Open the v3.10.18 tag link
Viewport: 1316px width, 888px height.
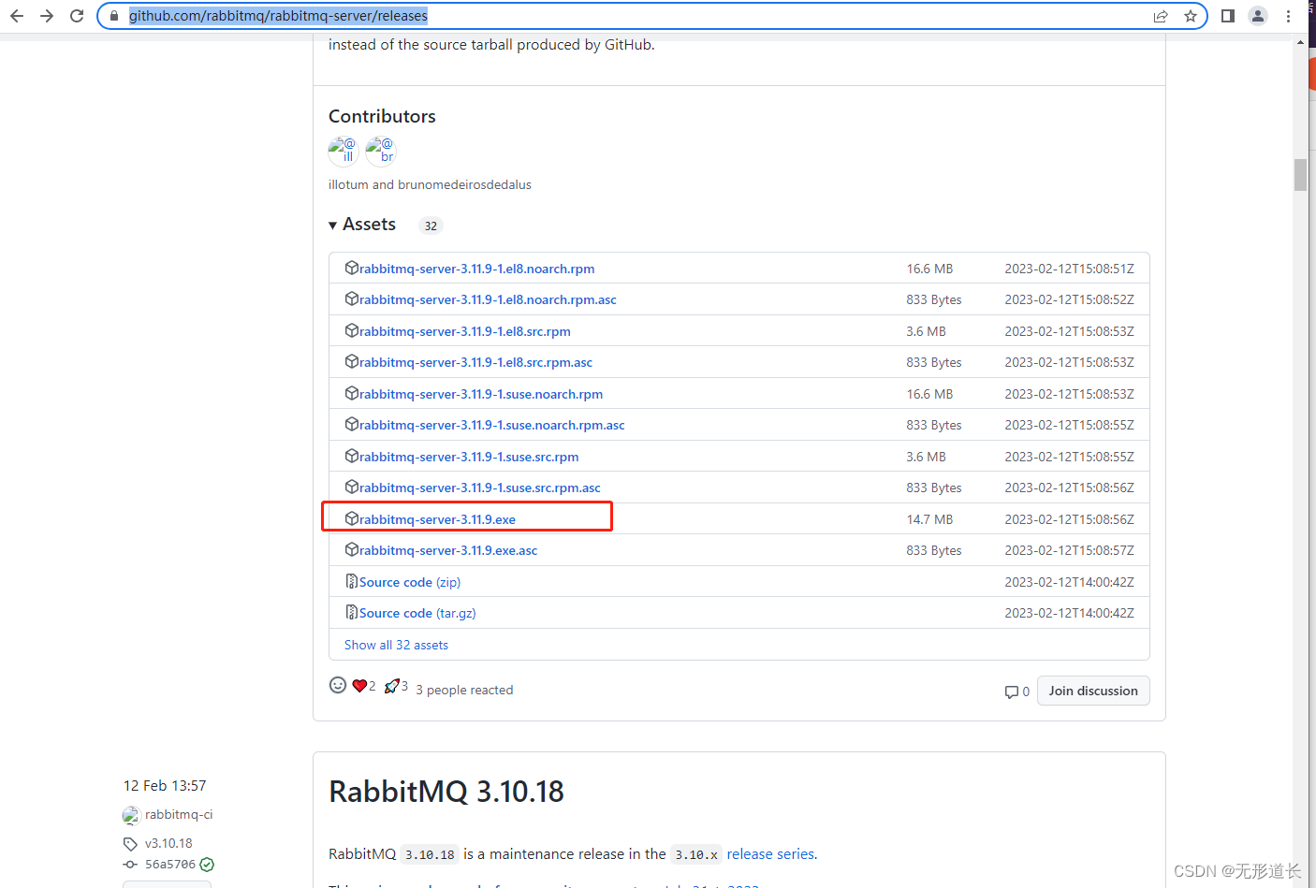coord(168,843)
